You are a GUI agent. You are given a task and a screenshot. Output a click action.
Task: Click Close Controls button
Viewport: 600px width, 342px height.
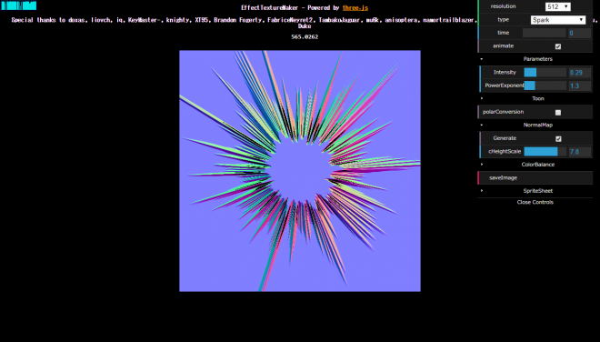535,202
